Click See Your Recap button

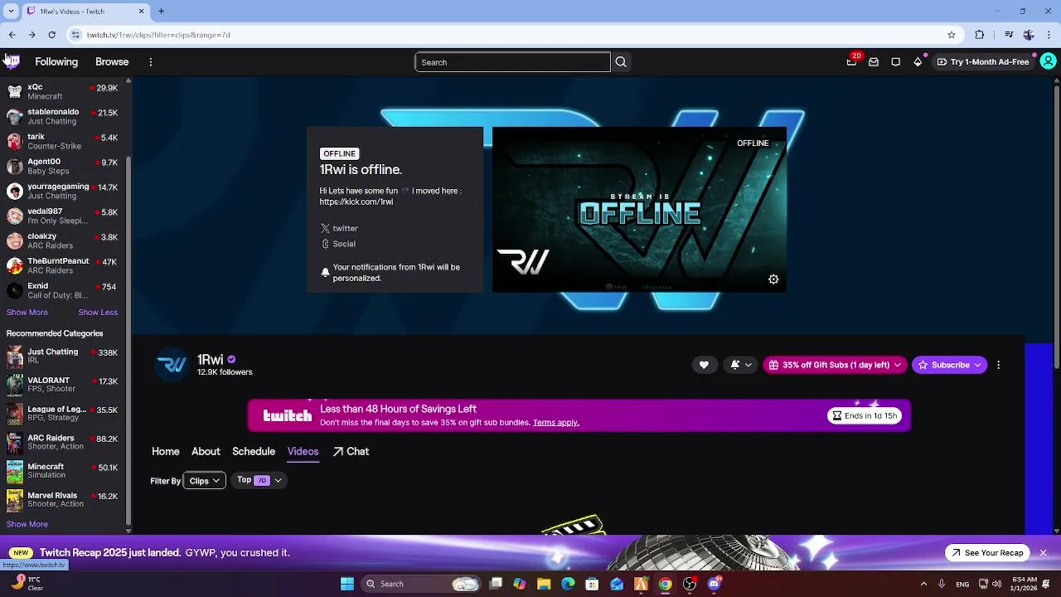pos(987,553)
